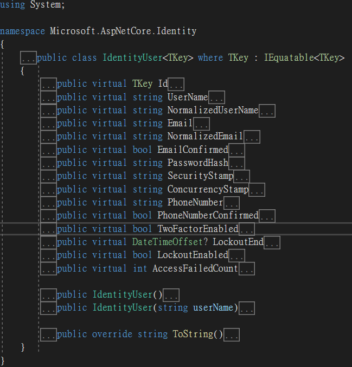Click the 'where' keyword

(210, 57)
